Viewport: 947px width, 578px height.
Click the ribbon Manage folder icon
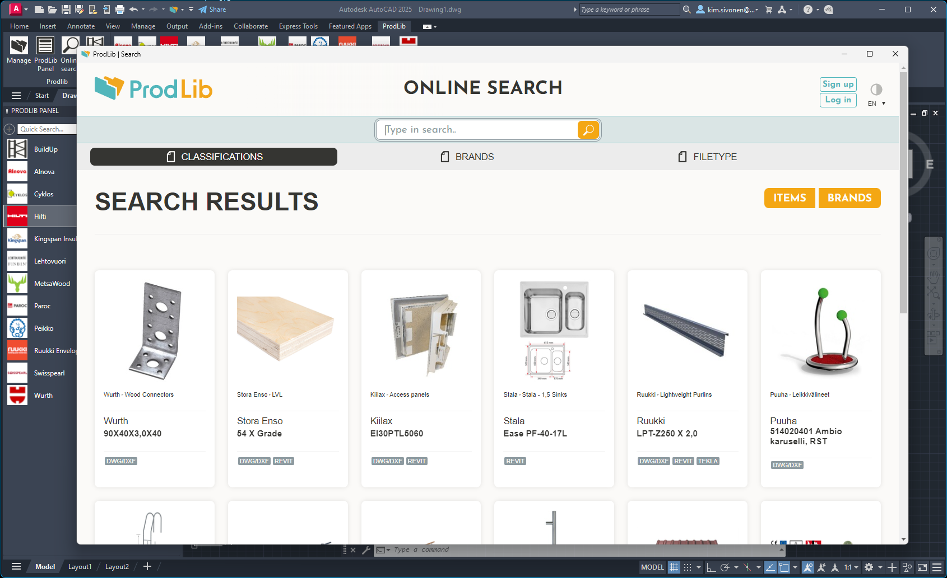click(x=18, y=50)
